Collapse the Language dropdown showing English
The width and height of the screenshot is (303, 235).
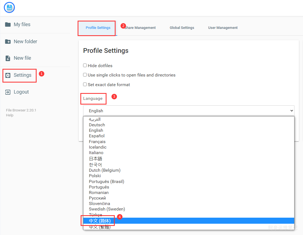coord(189,111)
